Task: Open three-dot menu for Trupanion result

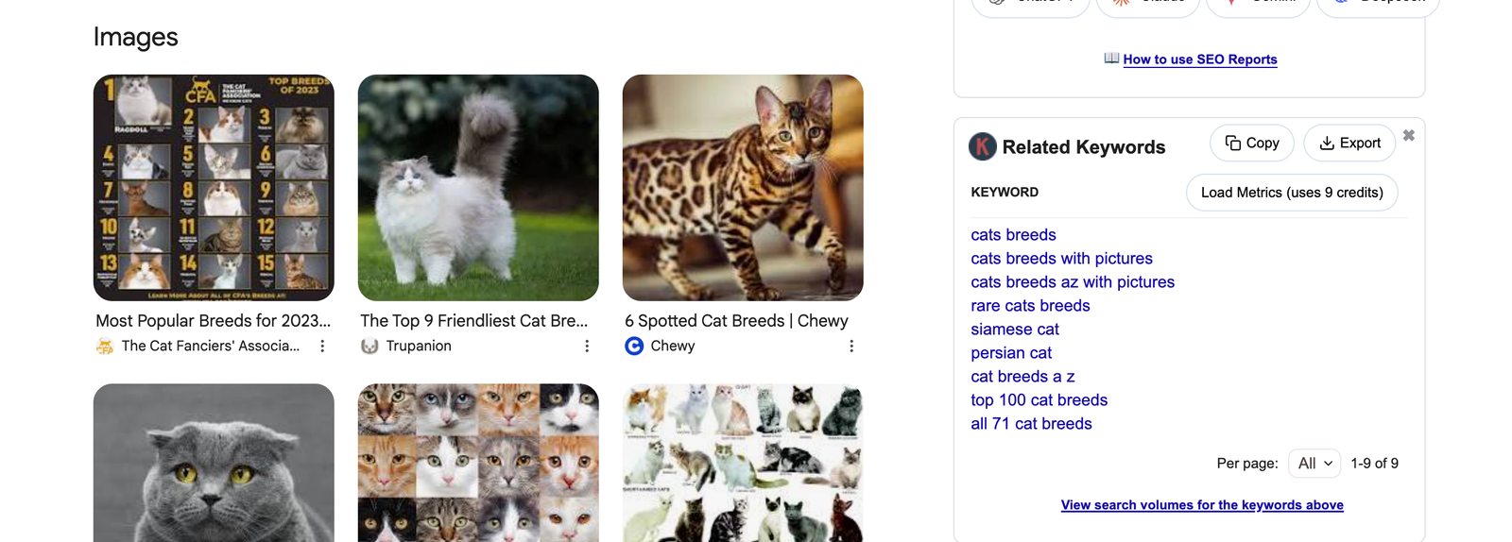Action: (587, 347)
